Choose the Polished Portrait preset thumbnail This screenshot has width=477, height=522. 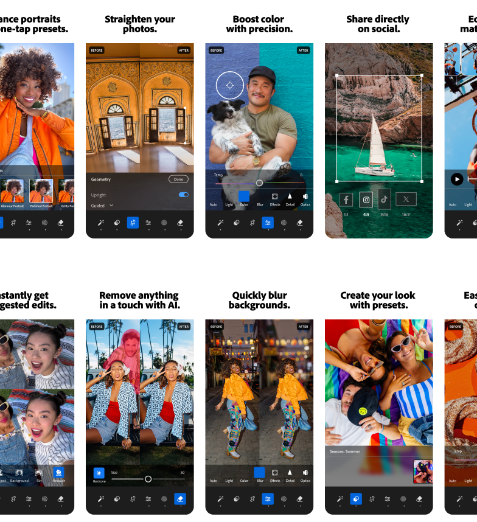point(41,192)
